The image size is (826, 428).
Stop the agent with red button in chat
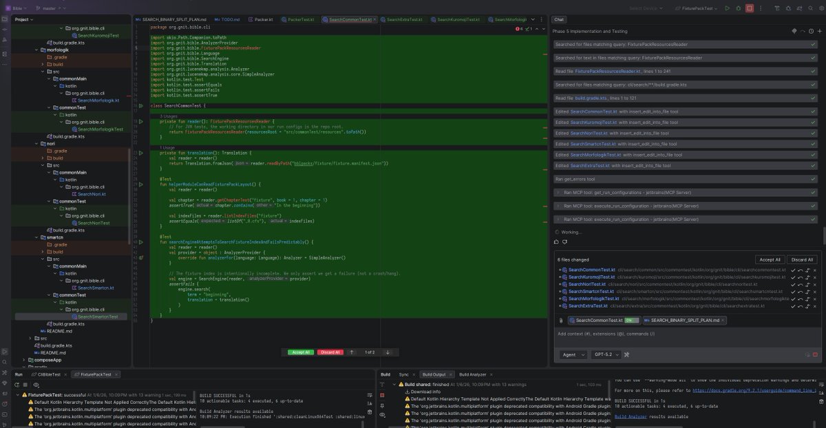(815, 354)
